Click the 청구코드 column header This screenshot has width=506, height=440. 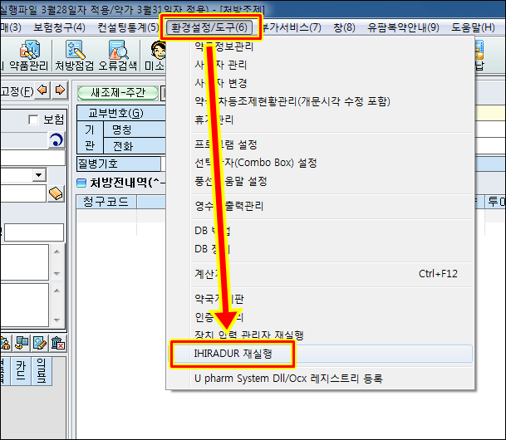point(106,202)
